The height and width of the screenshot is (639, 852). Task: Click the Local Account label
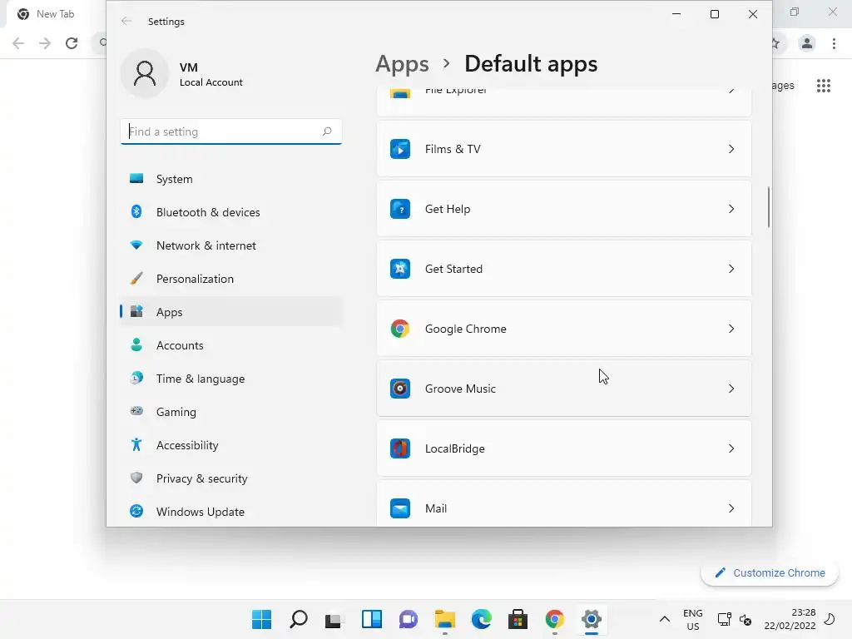pos(211,82)
